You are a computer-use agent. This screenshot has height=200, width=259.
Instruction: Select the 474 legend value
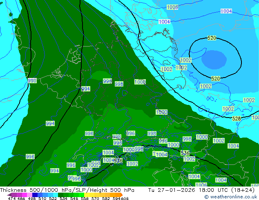point(12,198)
